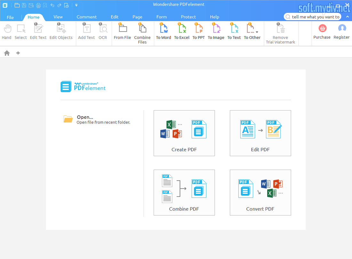Convert the PDF with To Image
352x259 pixels.
click(x=216, y=32)
